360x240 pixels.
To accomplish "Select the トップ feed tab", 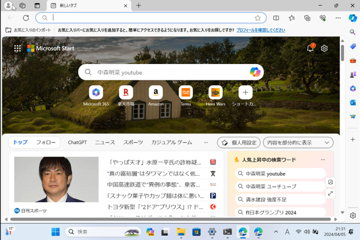I will (x=21, y=142).
